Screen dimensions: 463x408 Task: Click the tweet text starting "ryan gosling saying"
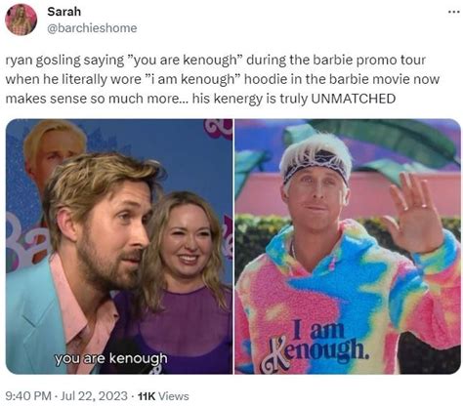[x=223, y=79]
